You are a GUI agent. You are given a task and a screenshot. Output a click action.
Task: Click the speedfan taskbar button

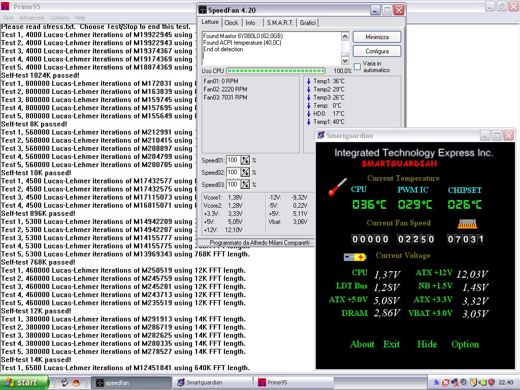coord(131,383)
